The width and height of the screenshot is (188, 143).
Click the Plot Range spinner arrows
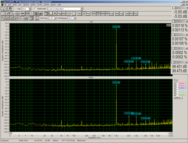(x=75, y=18)
